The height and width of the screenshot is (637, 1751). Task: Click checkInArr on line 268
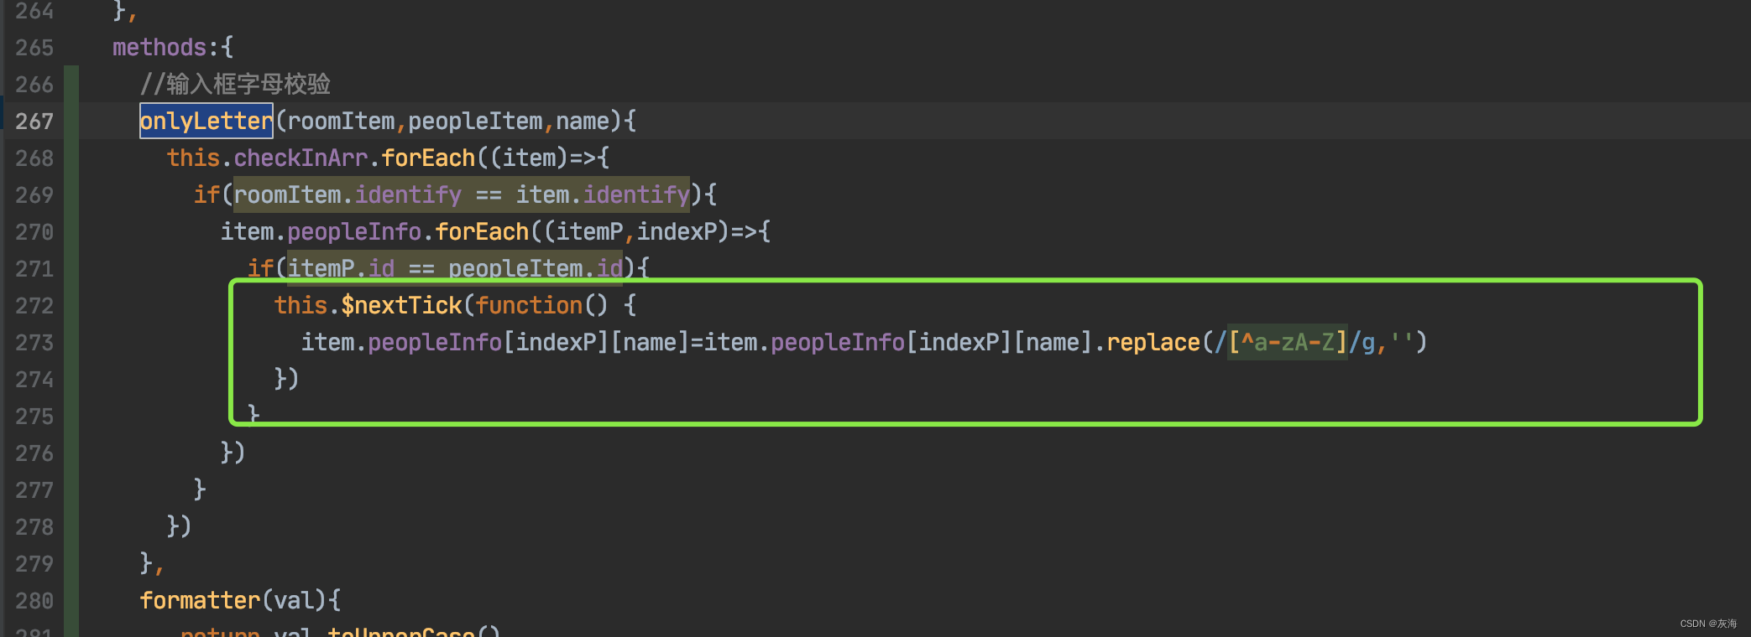301,158
